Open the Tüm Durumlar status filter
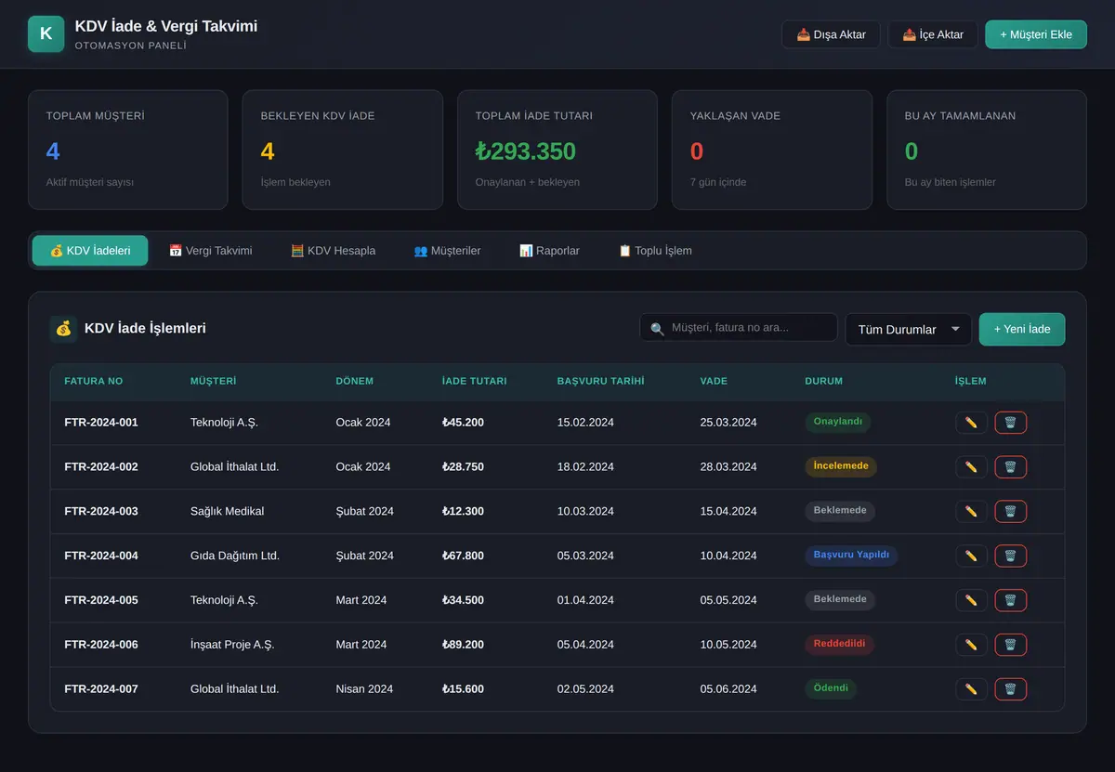This screenshot has width=1115, height=772. click(x=908, y=329)
